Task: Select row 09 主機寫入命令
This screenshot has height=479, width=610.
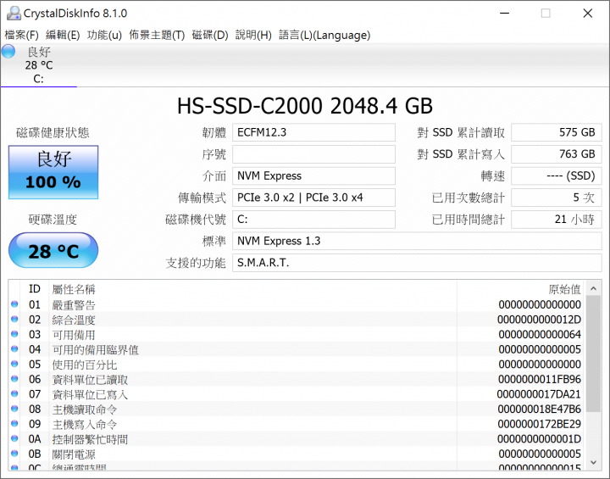Action: point(297,424)
